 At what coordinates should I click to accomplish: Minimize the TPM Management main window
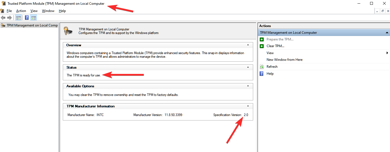pyautogui.click(x=359, y=3)
